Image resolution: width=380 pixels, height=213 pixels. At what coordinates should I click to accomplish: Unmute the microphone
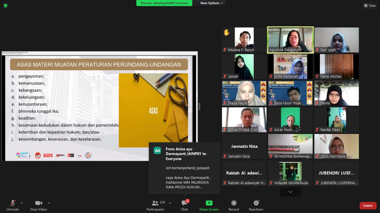[12, 205]
